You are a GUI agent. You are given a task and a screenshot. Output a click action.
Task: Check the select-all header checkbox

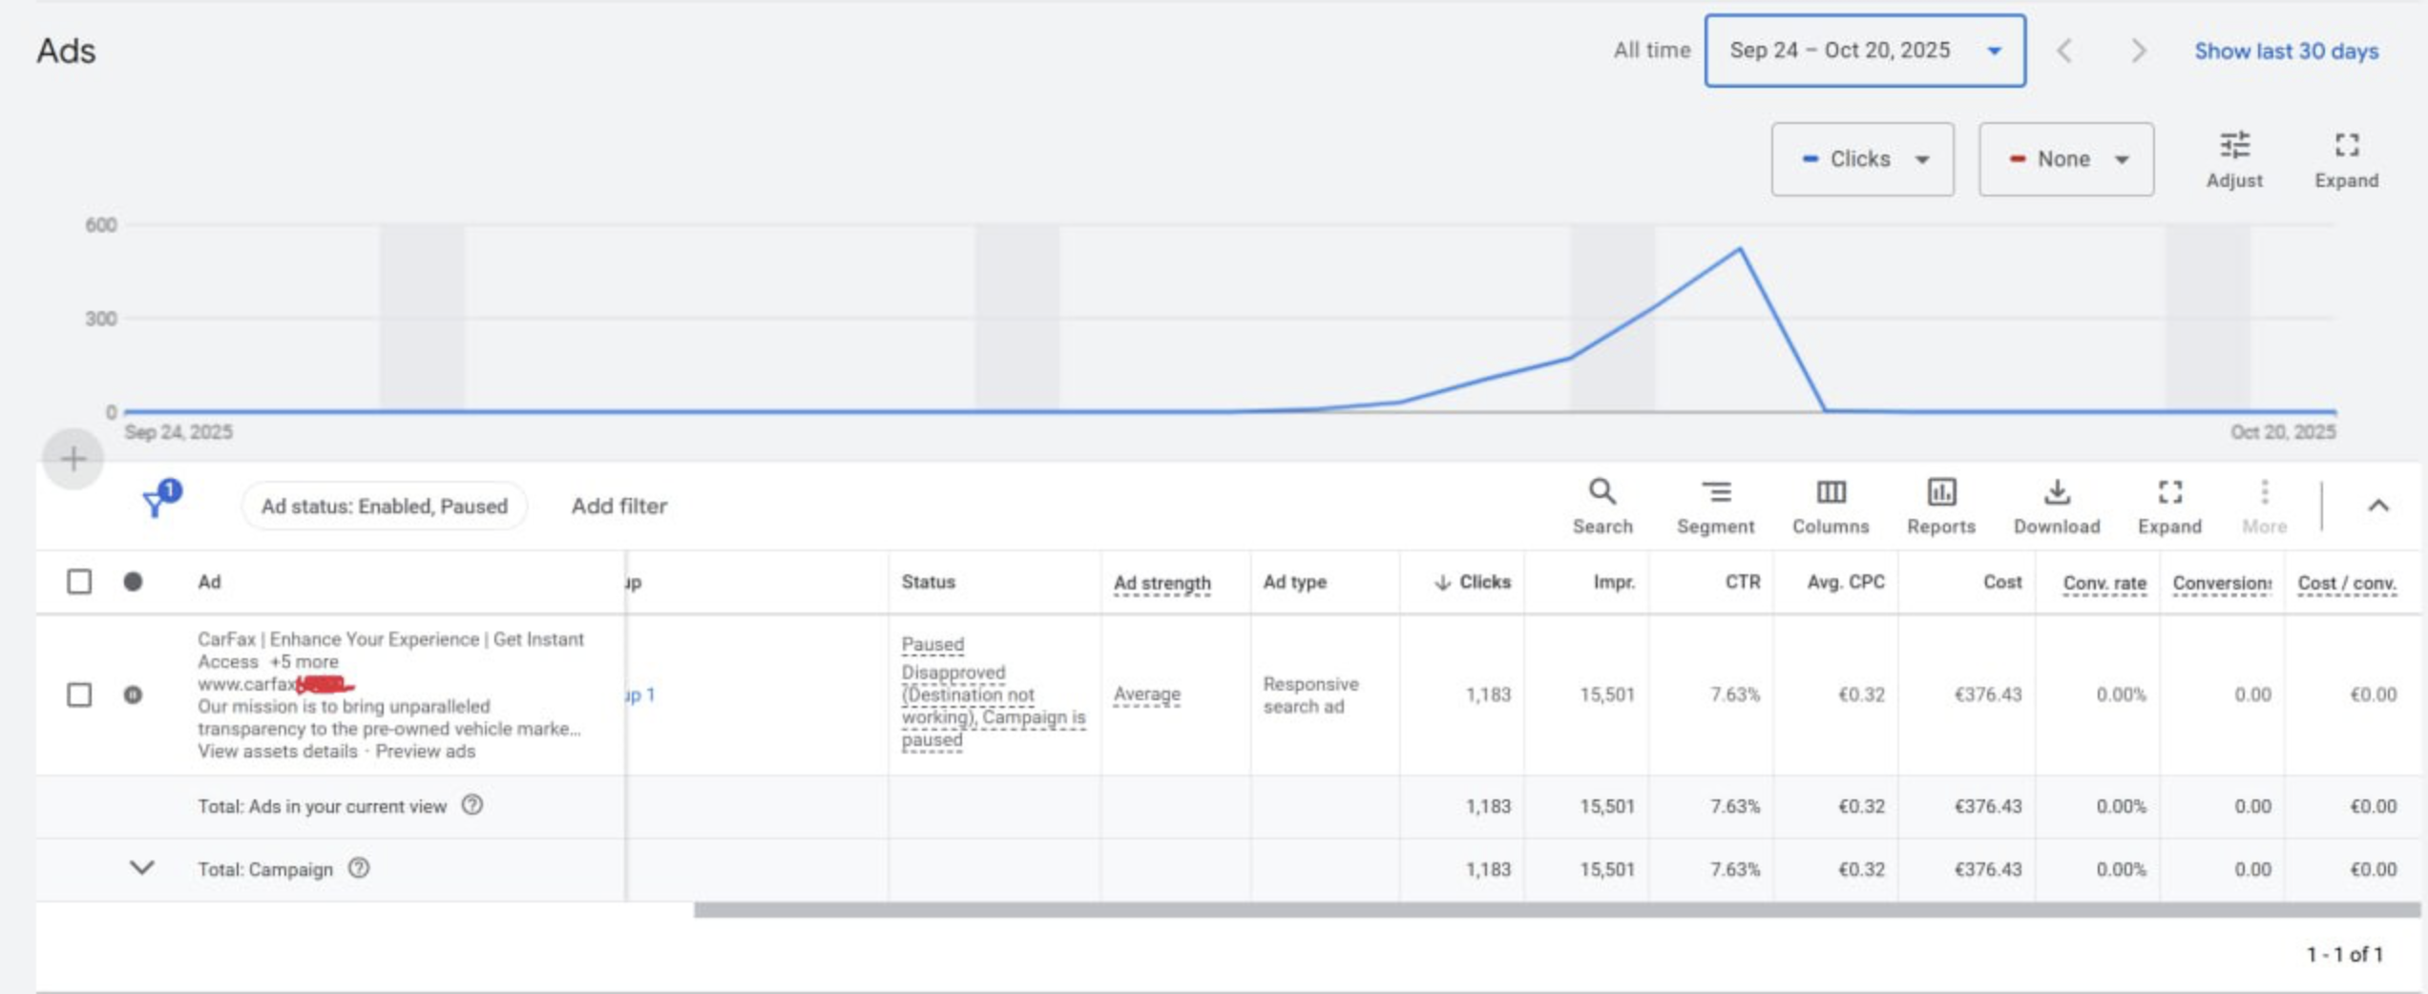click(x=79, y=582)
